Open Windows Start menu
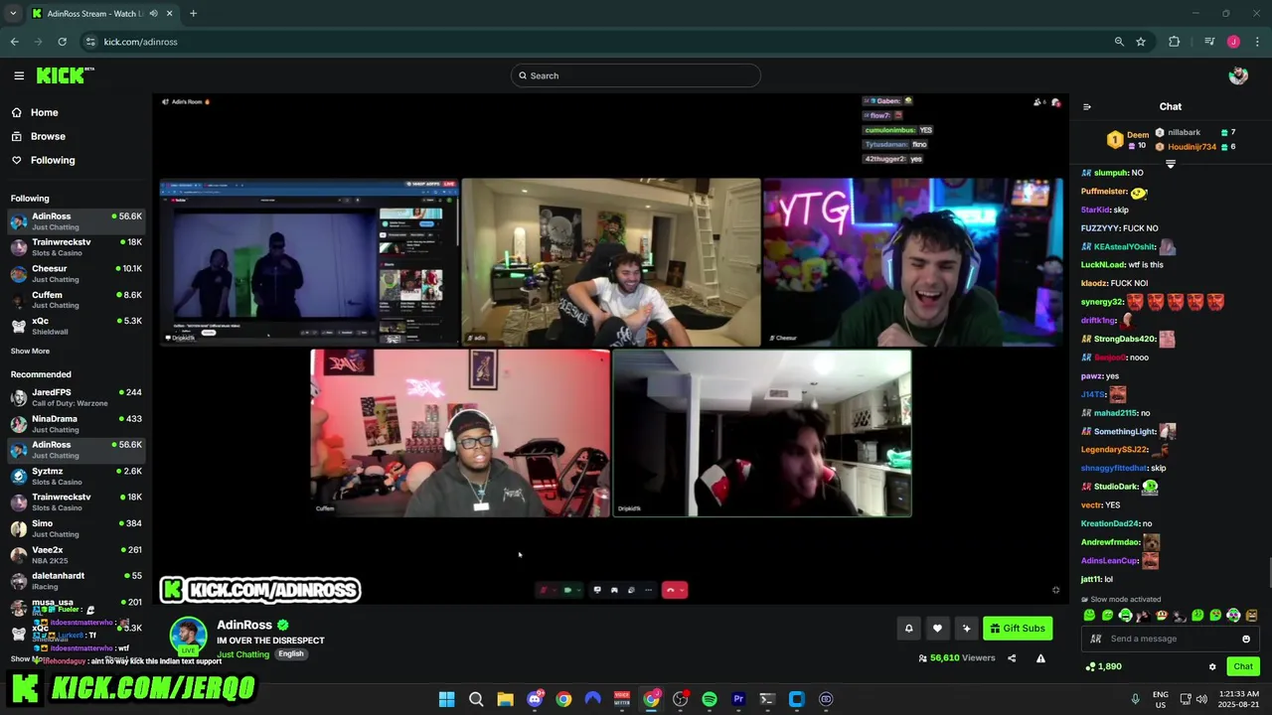Screen dimensions: 1272x715 [447, 699]
